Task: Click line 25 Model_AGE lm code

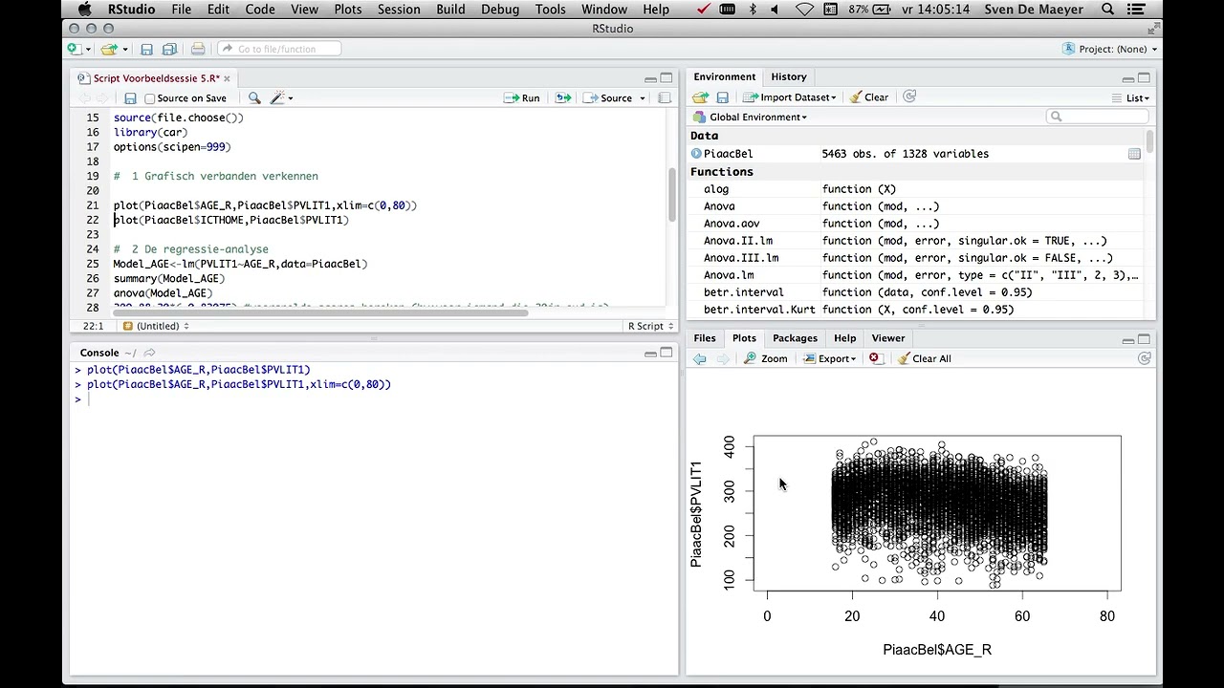Action: (x=240, y=264)
